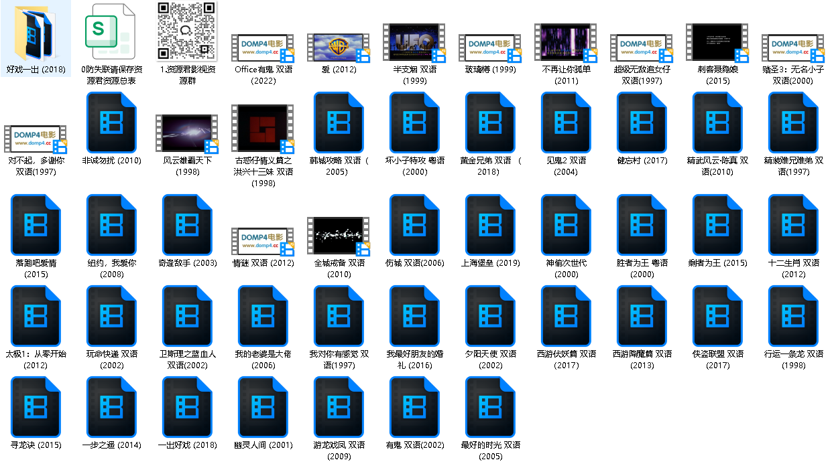Select 十二生肖 双语 (2012) file

tap(793, 225)
